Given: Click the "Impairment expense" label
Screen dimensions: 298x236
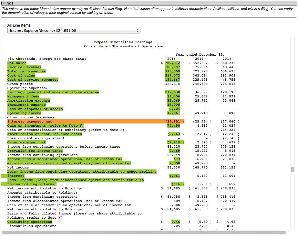Looking at the screenshot, I should point(26,105).
